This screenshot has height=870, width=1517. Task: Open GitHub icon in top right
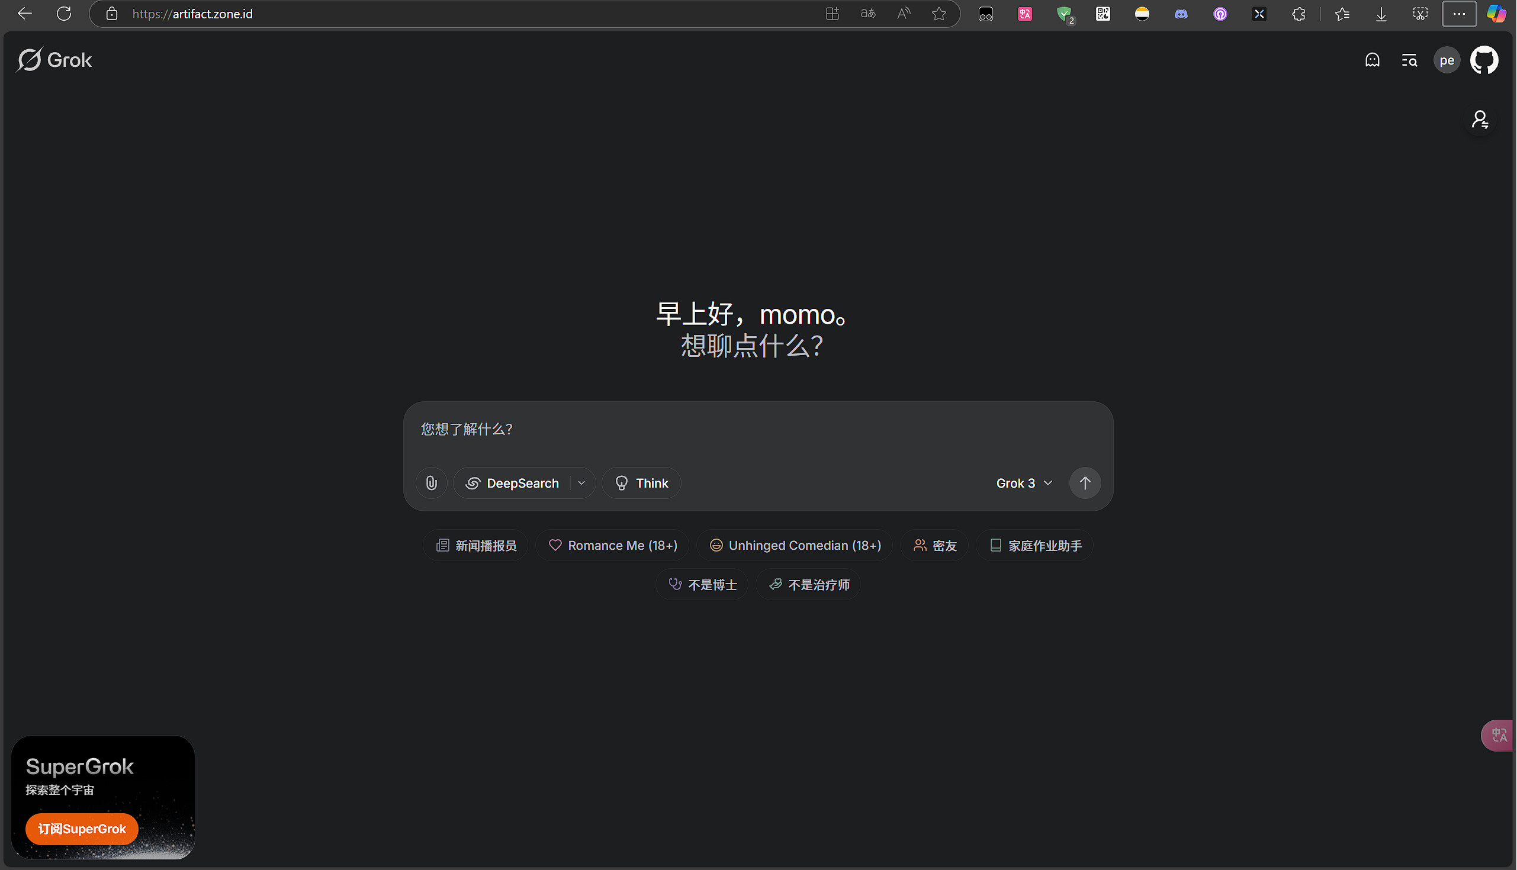click(x=1483, y=60)
